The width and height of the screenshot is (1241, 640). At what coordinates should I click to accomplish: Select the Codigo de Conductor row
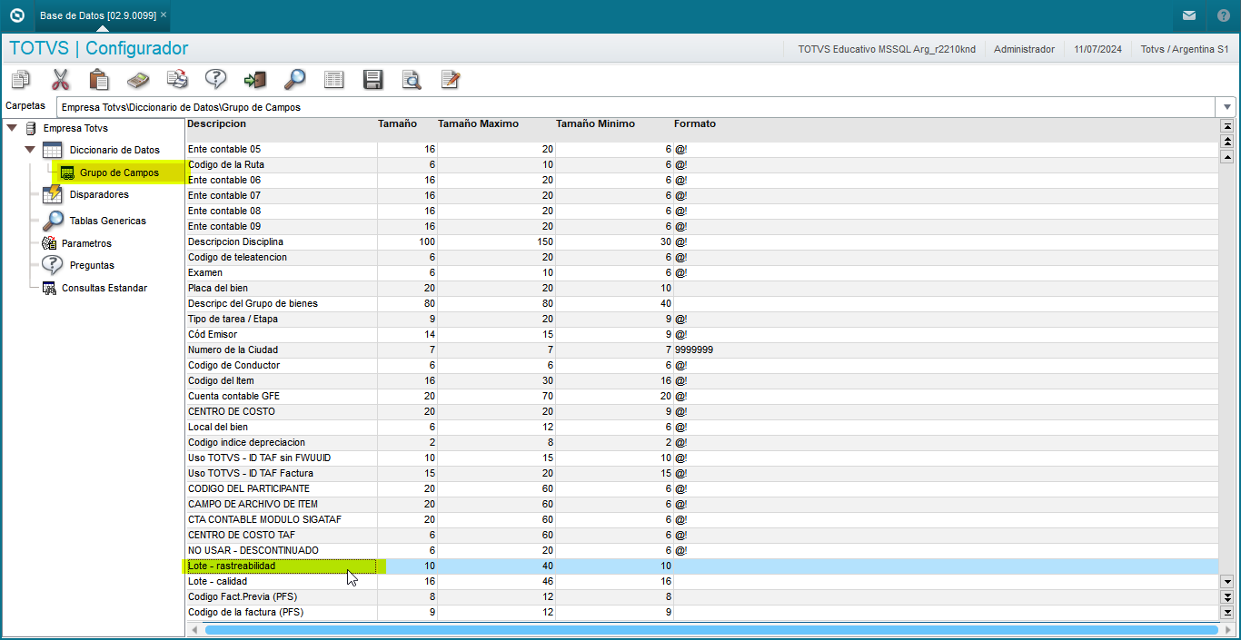(x=702, y=365)
